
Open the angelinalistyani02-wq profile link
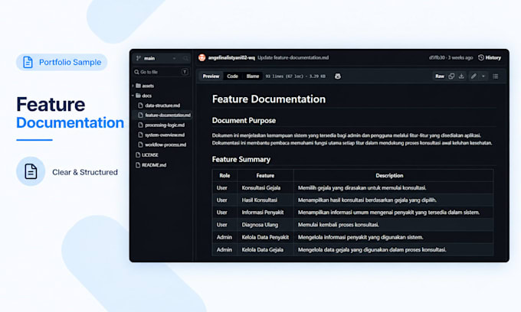click(x=231, y=57)
